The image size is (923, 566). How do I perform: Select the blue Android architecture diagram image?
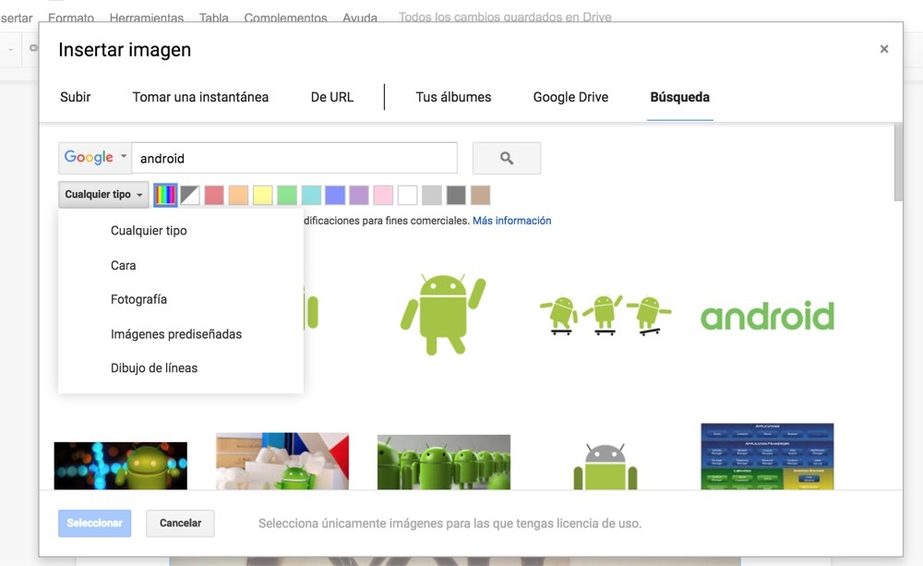coord(767,456)
